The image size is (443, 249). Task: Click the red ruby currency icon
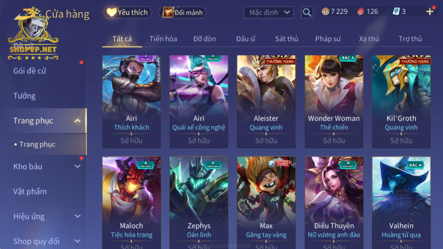coord(361,12)
